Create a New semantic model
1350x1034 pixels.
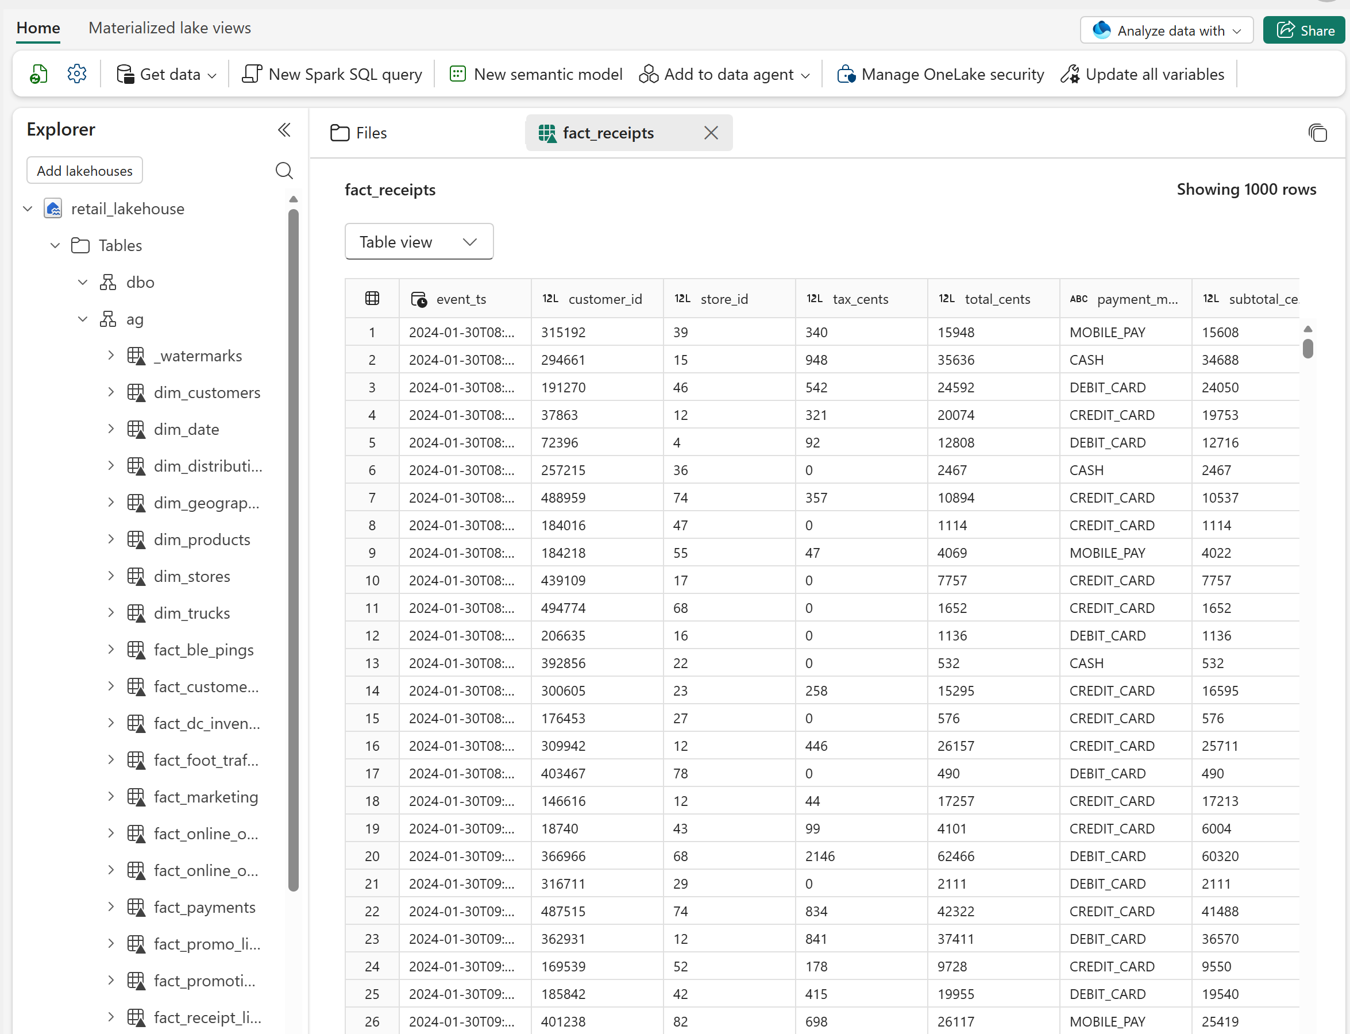(x=535, y=75)
